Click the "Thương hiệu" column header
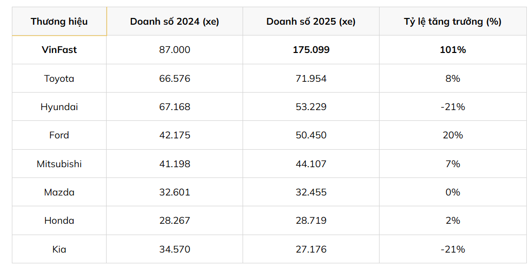This screenshot has width=532, height=268. [x=59, y=22]
